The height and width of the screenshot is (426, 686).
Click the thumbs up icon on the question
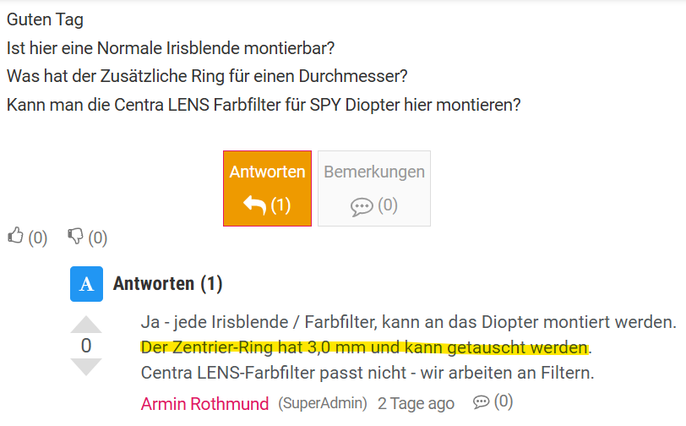point(15,237)
